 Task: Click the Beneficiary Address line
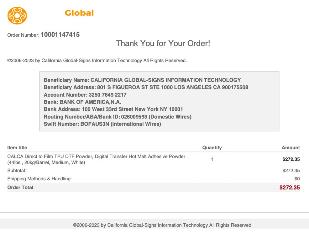coord(146,87)
